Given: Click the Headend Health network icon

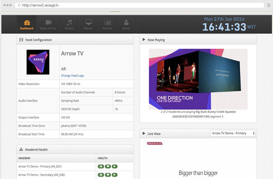Looking at the screenshot, I should (21, 149).
